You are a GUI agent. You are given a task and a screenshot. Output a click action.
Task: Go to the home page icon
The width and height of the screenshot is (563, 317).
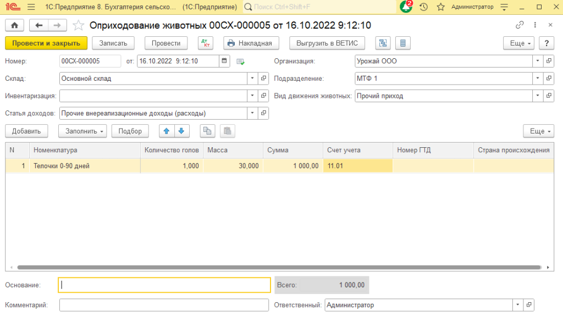coord(14,25)
